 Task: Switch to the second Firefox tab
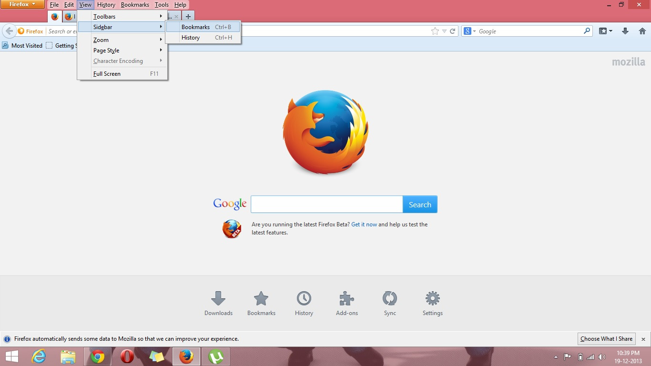pos(70,17)
